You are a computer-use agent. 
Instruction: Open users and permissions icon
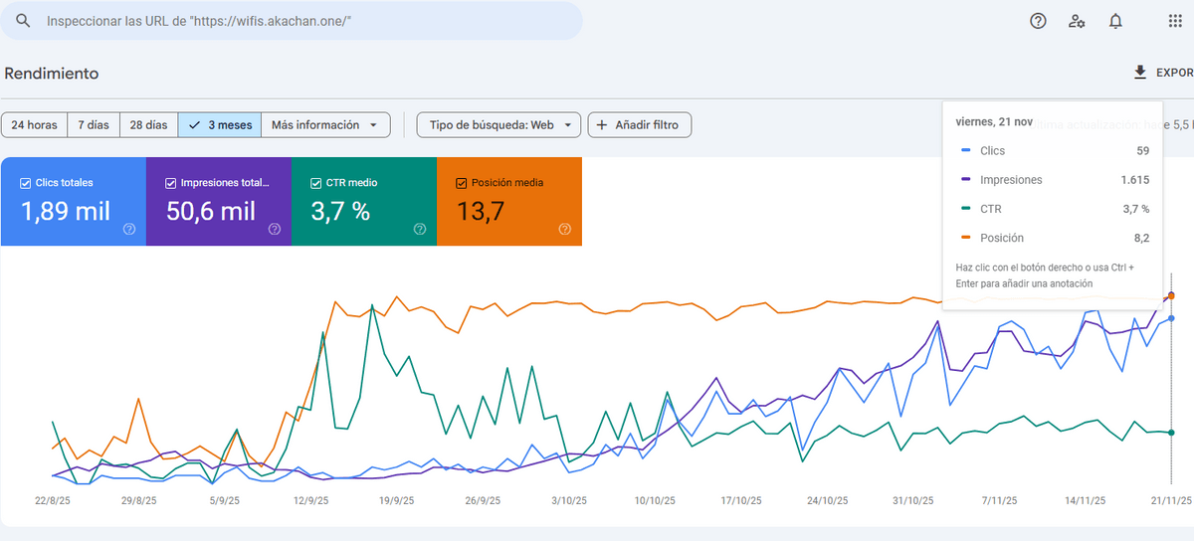pyautogui.click(x=1077, y=21)
